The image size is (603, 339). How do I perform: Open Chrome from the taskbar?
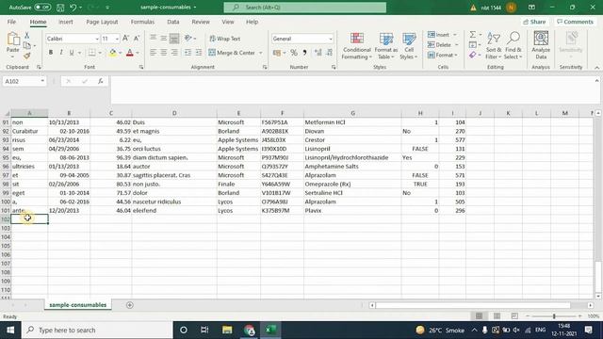[x=249, y=330]
